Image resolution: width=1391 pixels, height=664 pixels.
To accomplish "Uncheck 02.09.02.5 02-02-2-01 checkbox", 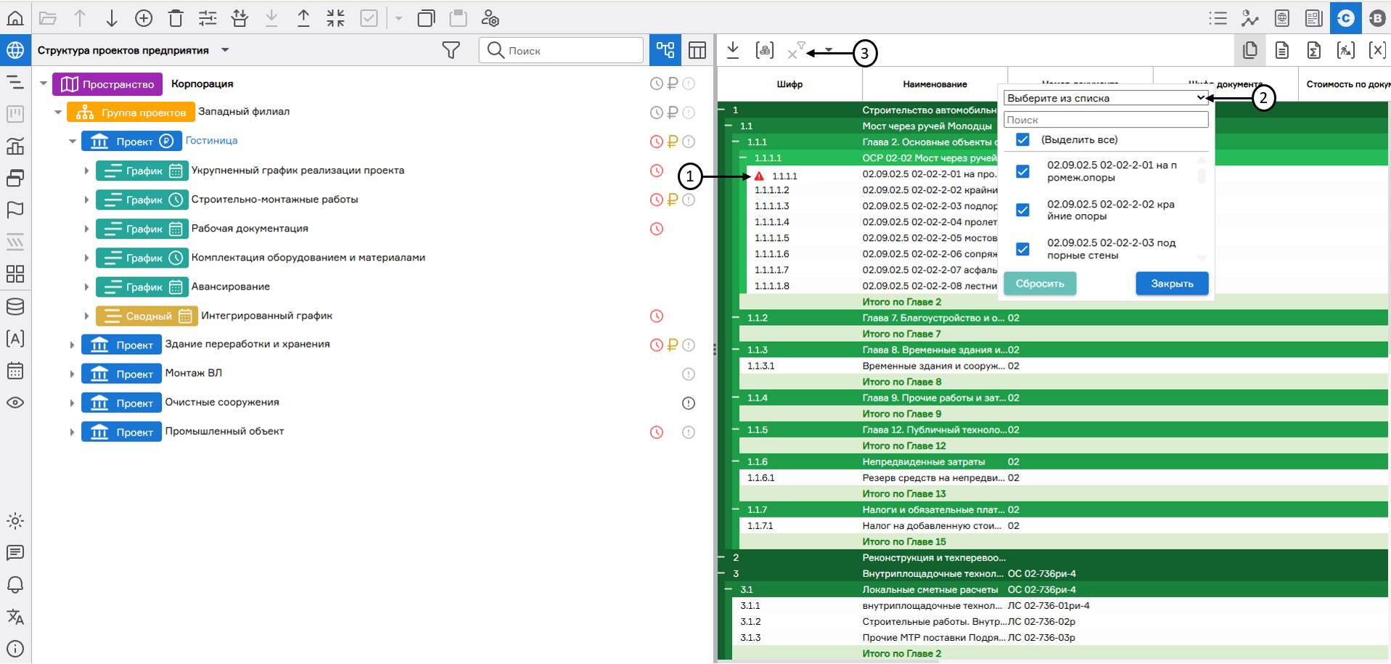I will click(1022, 171).
